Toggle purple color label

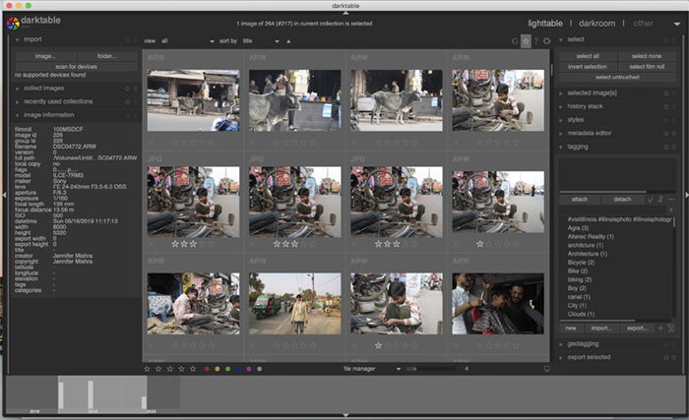[x=249, y=369]
